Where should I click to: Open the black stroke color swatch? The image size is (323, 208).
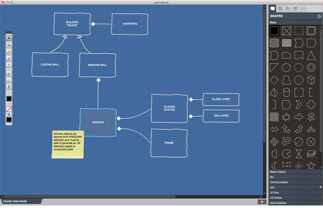pyautogui.click(x=9, y=99)
